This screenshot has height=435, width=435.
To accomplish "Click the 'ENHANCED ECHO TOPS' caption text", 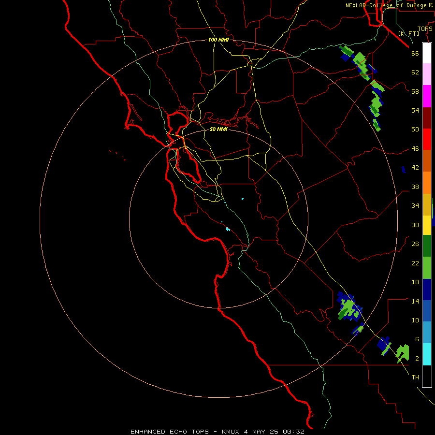I will point(170,432).
